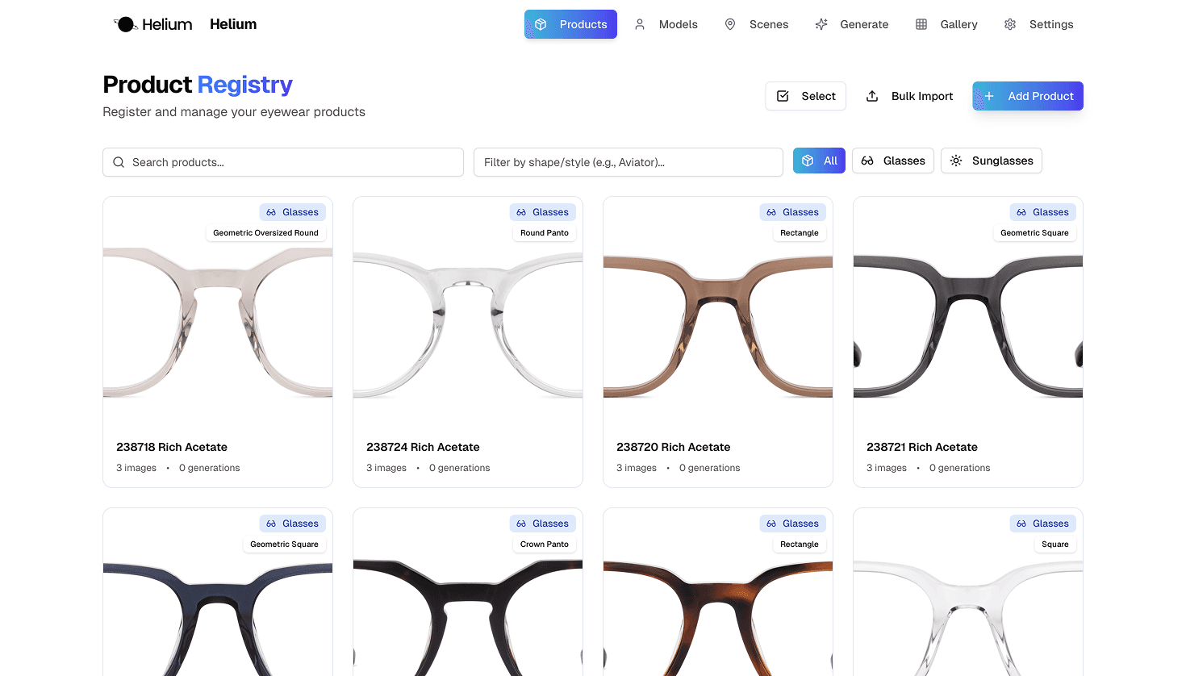
Task: Focus the Filter by shape/style field
Action: (628, 162)
